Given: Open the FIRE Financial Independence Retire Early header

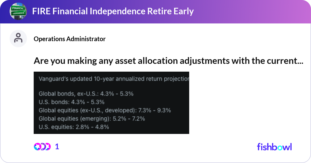Looking at the screenshot, I should [x=113, y=11].
